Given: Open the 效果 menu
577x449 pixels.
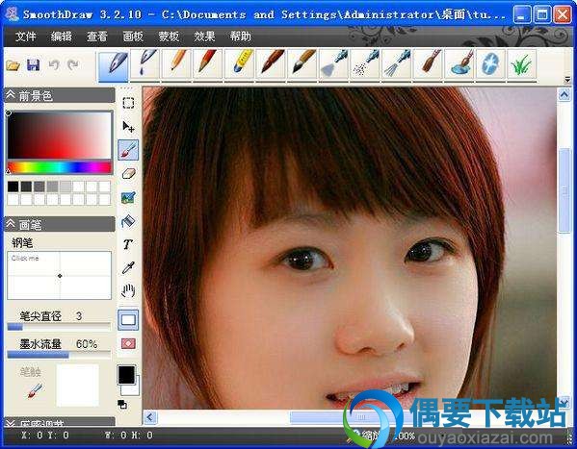Looking at the screenshot, I should (204, 36).
